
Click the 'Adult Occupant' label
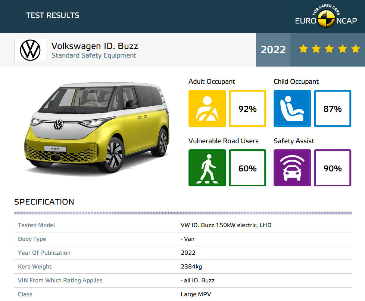212,82
